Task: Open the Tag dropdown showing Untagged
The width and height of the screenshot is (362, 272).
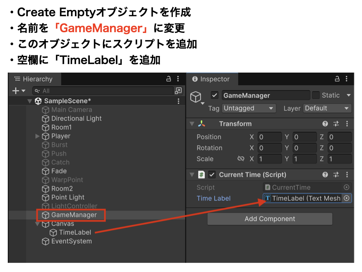Action: tap(249, 108)
